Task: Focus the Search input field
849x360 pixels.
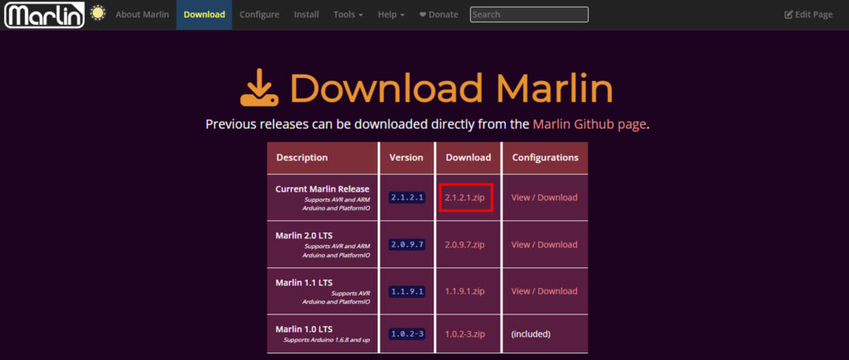Action: (x=529, y=14)
